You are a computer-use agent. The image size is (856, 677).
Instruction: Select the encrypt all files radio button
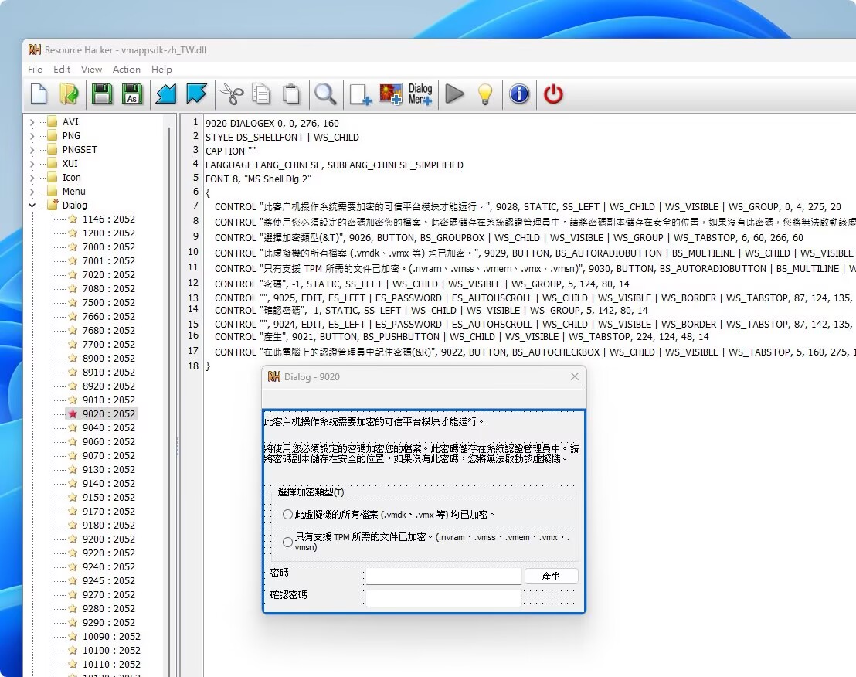click(x=287, y=514)
